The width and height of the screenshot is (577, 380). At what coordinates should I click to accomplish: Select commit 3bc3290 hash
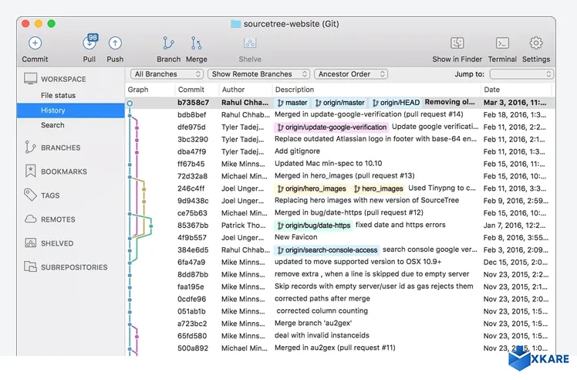[x=192, y=139]
